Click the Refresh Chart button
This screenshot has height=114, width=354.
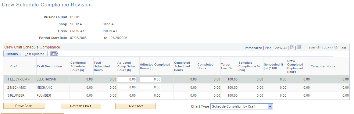click(x=81, y=106)
